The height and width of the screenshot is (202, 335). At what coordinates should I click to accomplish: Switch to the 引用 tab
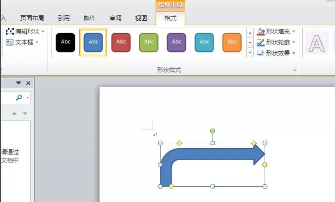coord(63,18)
